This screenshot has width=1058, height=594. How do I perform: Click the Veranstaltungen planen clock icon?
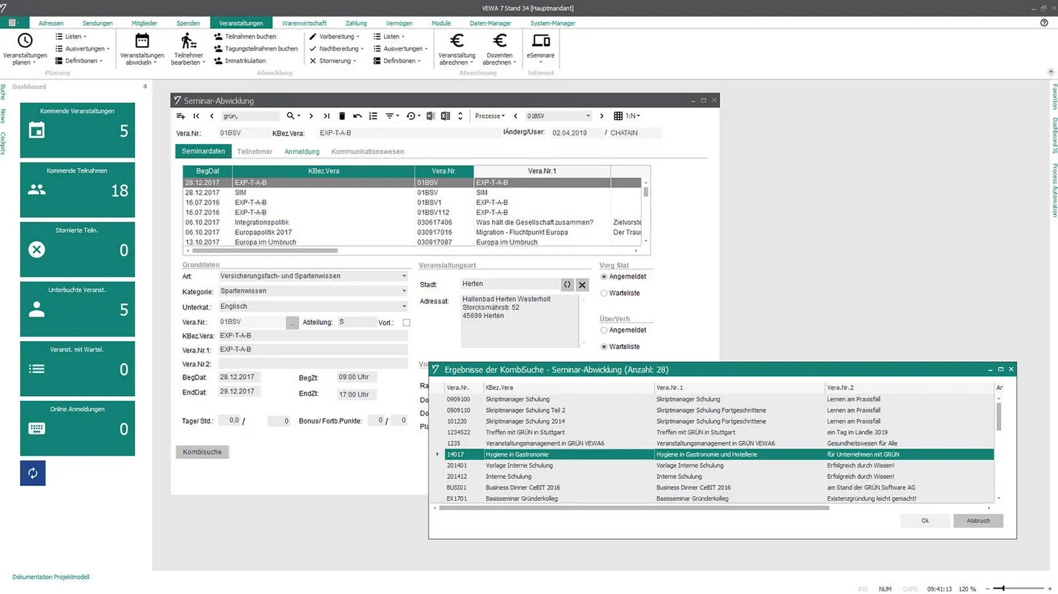(25, 41)
